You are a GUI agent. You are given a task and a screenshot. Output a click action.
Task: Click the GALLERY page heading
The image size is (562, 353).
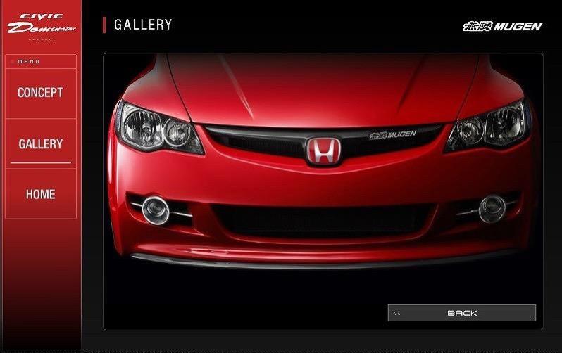tap(143, 25)
